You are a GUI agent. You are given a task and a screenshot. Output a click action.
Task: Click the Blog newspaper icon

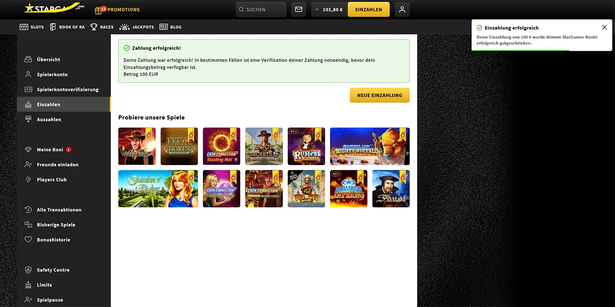[x=164, y=27]
